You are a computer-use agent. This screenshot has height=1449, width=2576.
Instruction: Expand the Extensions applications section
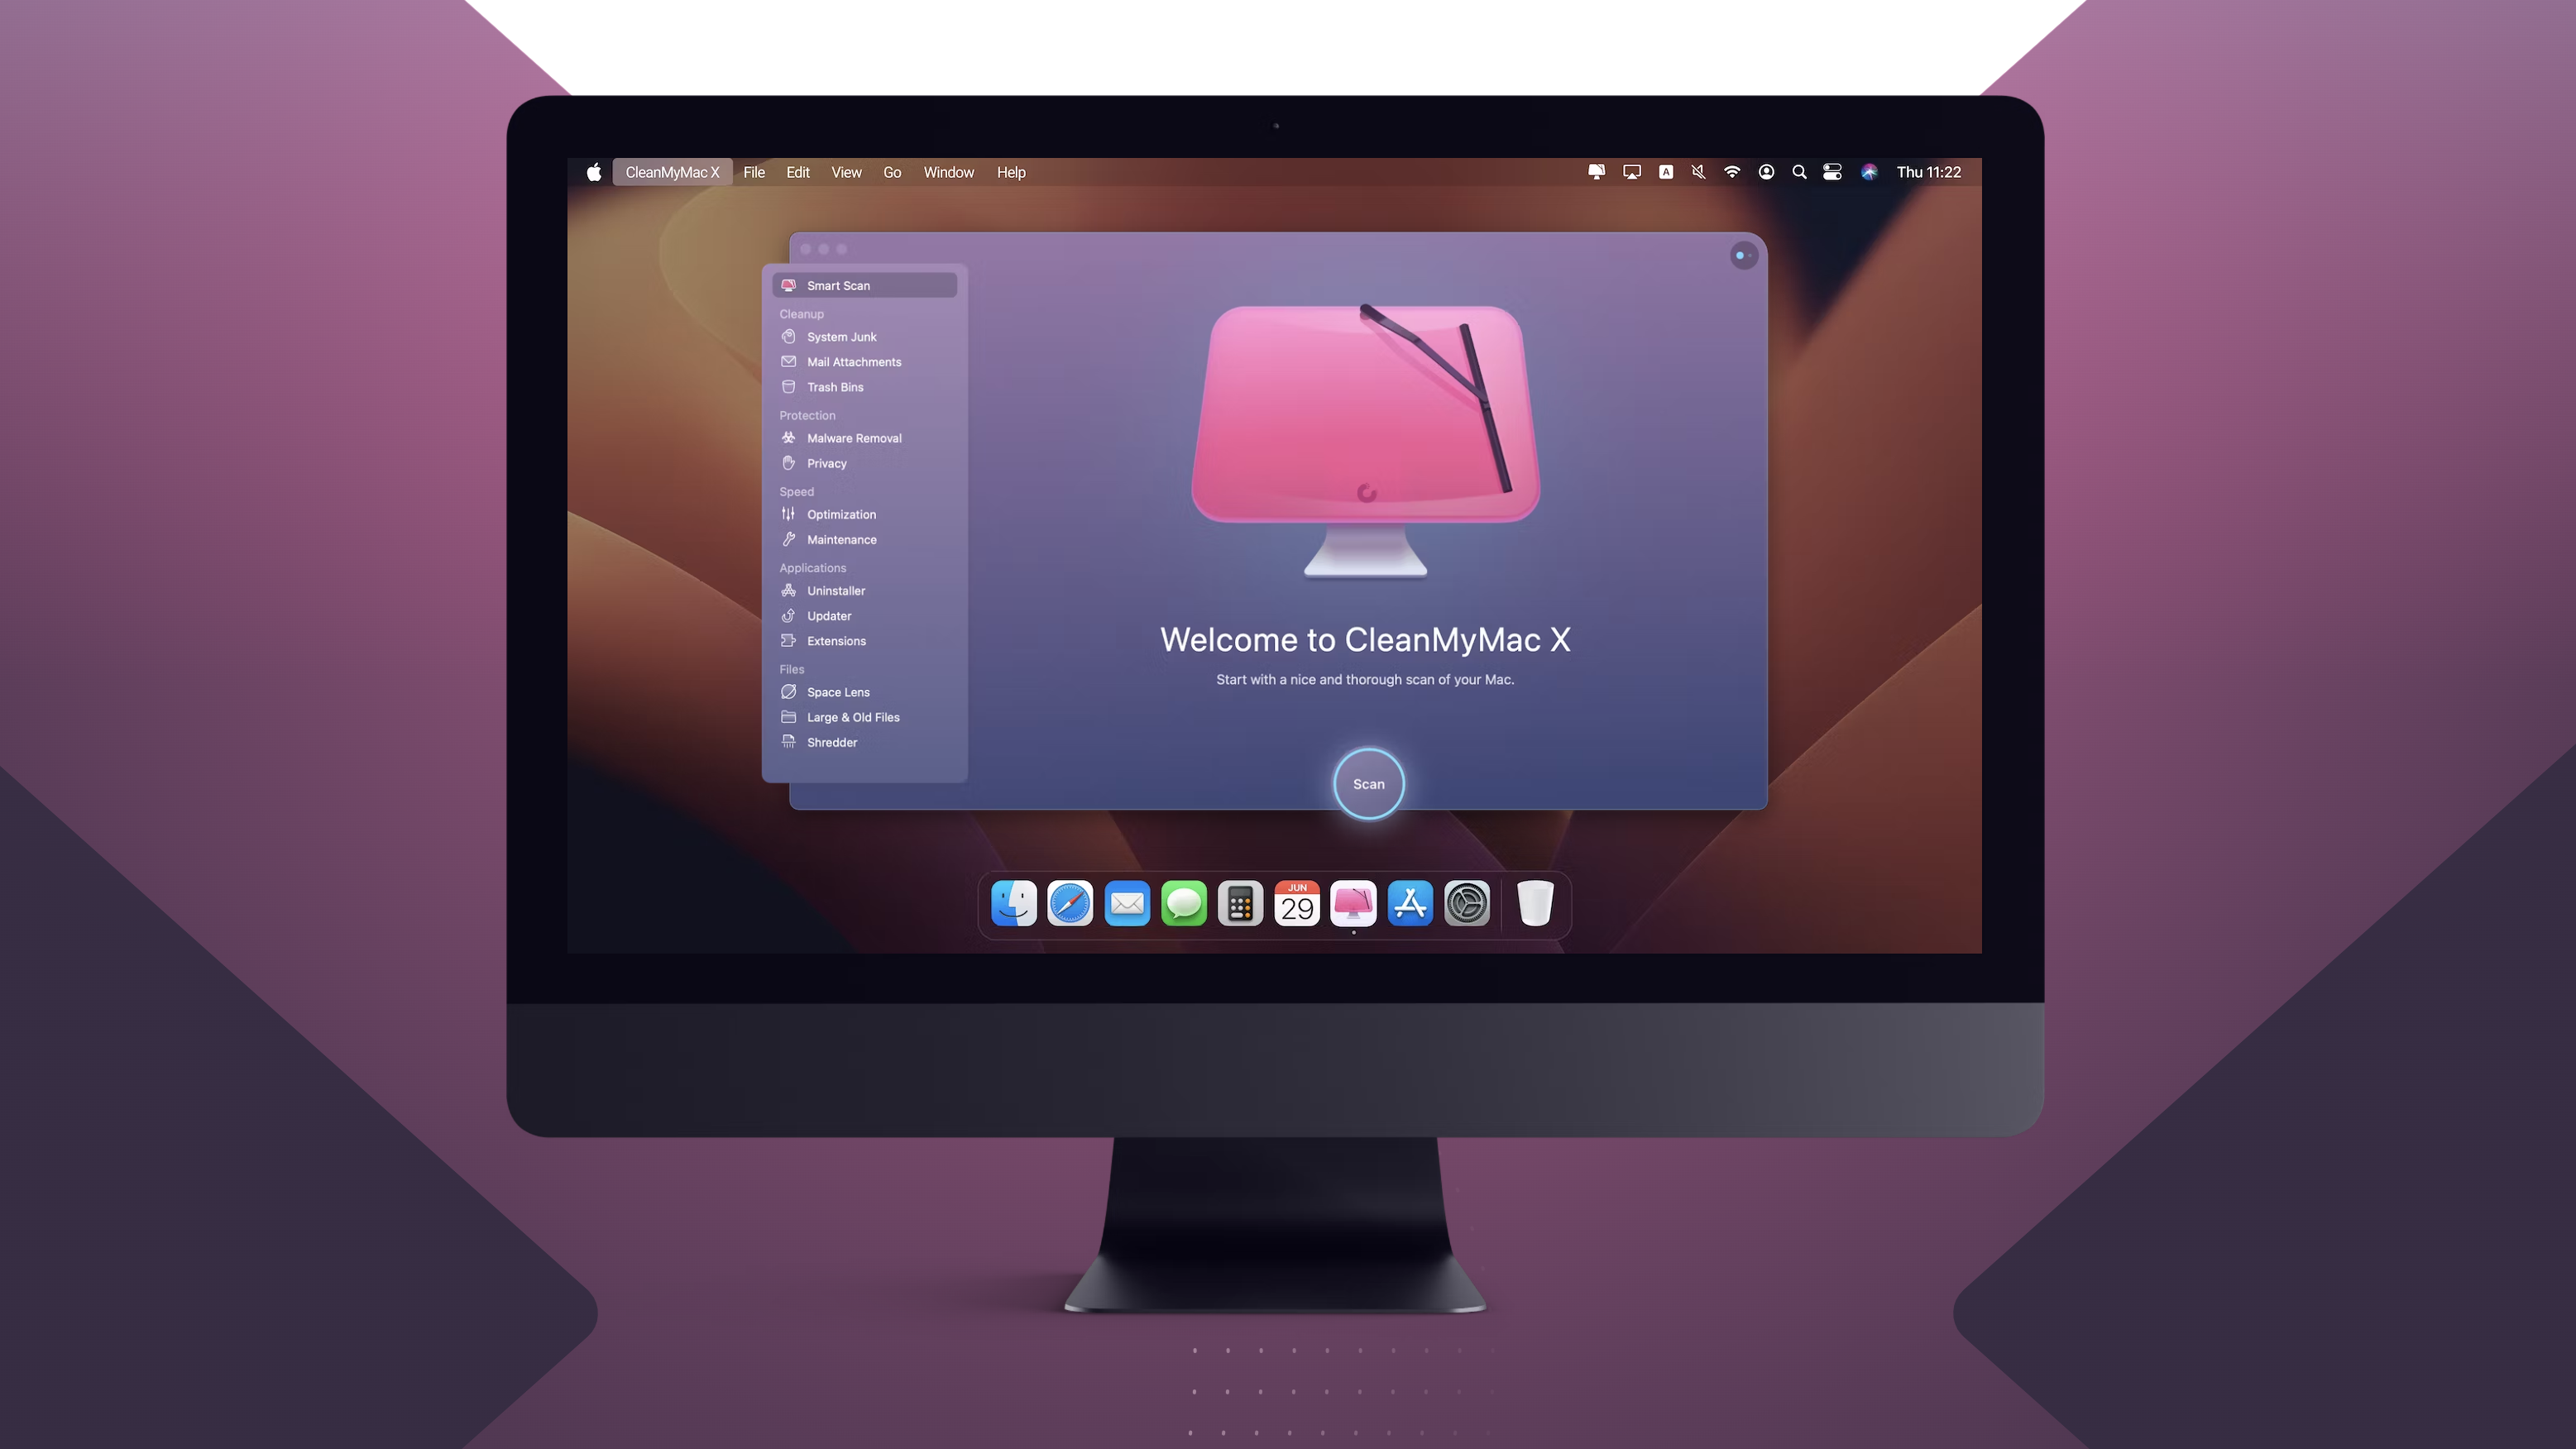pyautogui.click(x=837, y=640)
